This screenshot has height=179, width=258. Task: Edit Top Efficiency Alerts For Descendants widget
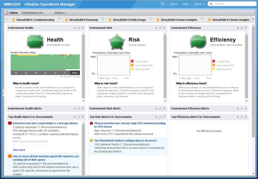click(242, 117)
